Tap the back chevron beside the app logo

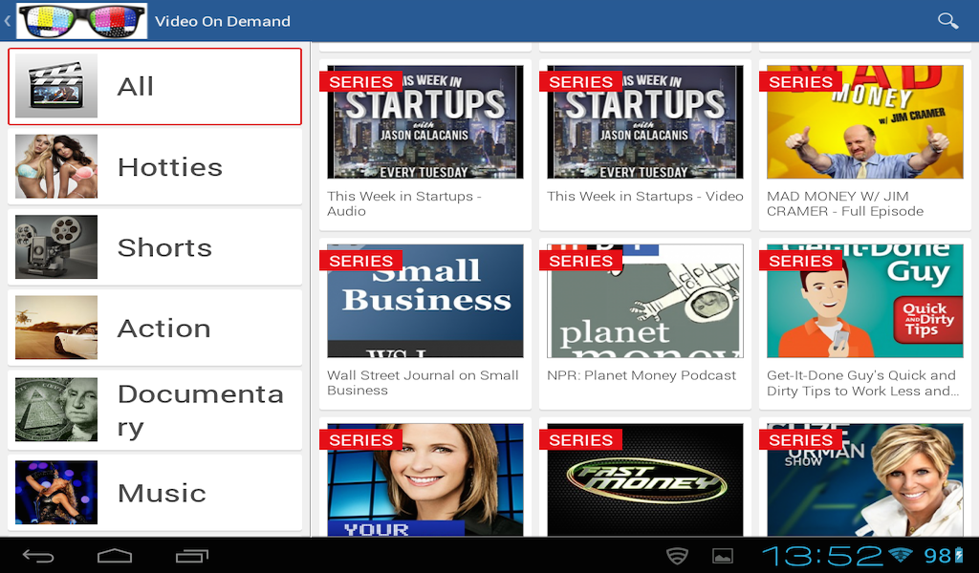coord(7,21)
